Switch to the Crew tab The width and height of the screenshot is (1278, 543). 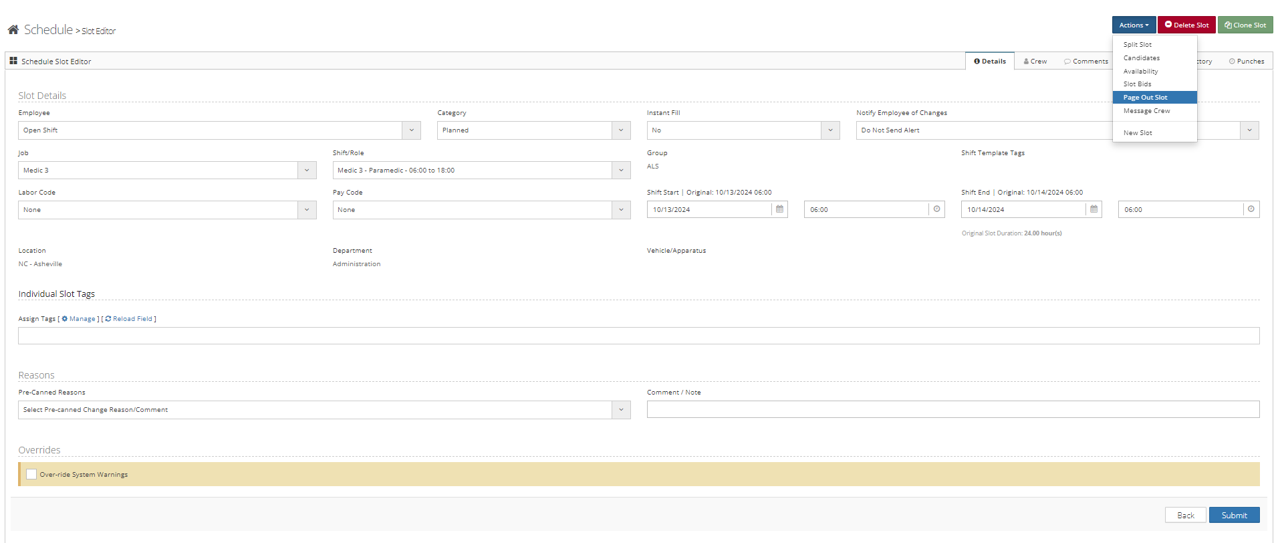(x=1035, y=62)
